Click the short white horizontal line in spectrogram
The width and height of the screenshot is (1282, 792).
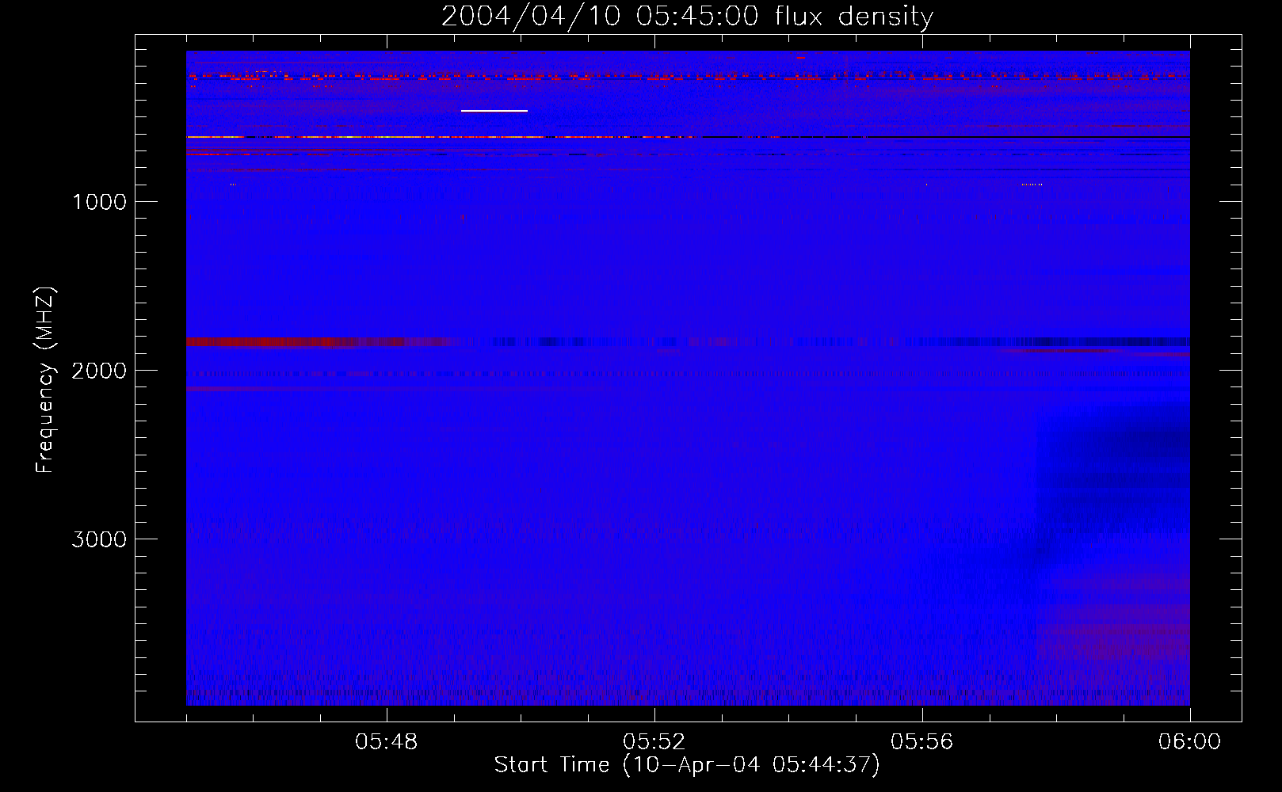494,111
